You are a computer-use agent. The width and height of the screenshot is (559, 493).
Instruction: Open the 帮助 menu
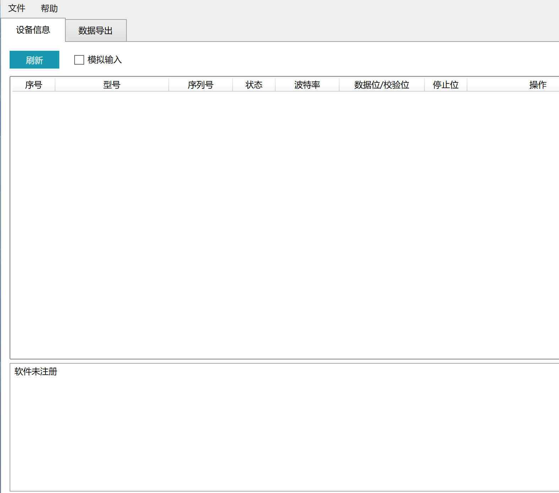tap(49, 8)
